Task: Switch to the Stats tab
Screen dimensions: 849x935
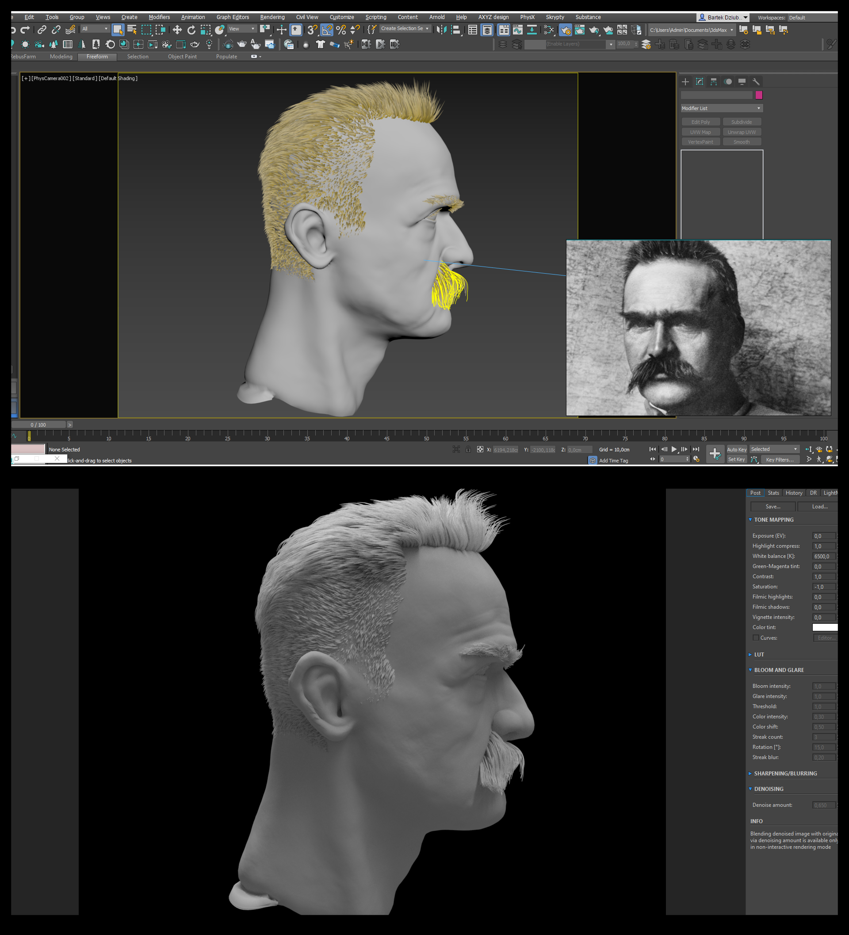Action: 773,493
